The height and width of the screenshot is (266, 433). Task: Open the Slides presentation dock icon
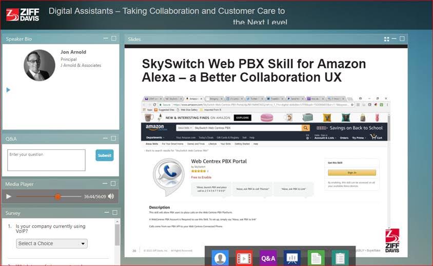click(292, 258)
